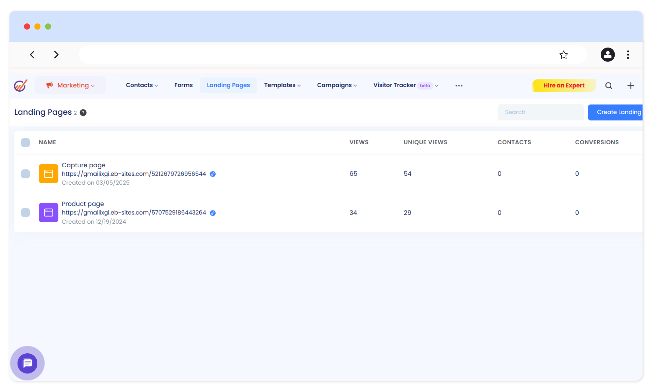Check the Capture page row checkbox
Screen dimensions: 652x390
tap(25, 174)
